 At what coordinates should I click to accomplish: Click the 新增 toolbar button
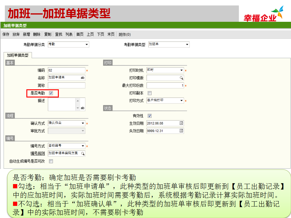tap(26, 35)
